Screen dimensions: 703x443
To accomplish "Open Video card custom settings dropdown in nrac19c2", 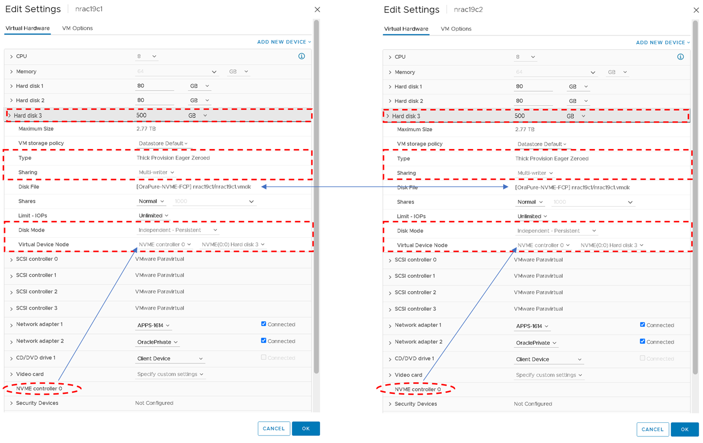I will tap(549, 375).
